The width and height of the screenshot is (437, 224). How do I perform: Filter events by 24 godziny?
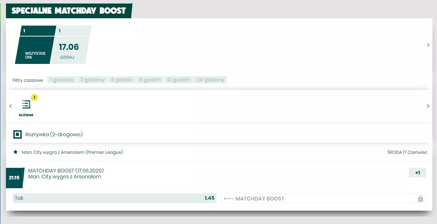coord(210,80)
